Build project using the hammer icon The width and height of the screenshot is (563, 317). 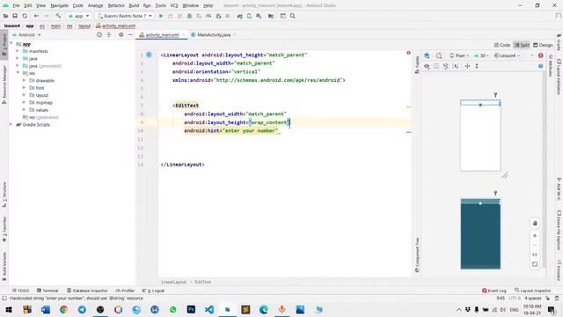pyautogui.click(x=58, y=16)
